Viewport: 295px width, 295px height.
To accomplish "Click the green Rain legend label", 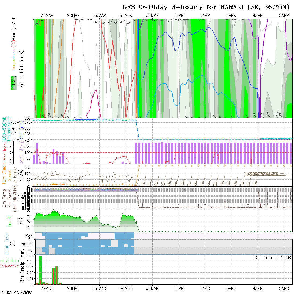I will point(15,261).
